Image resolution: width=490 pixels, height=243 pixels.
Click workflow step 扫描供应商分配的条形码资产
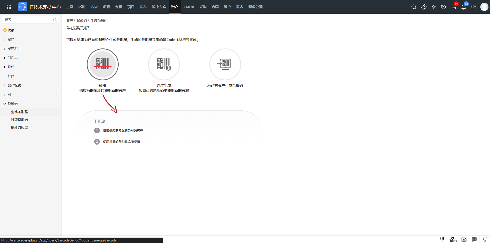(x=123, y=130)
